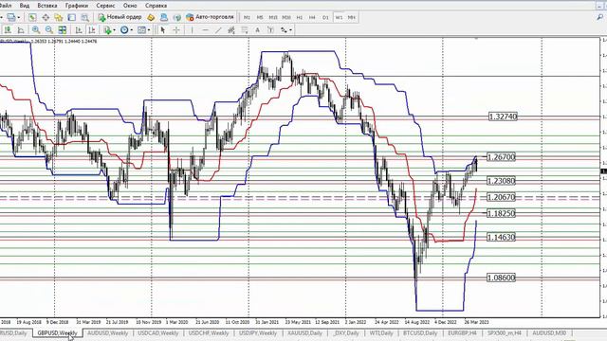Switch timeframe to H1
This screenshot has width=607, height=341.
[x=300, y=17]
